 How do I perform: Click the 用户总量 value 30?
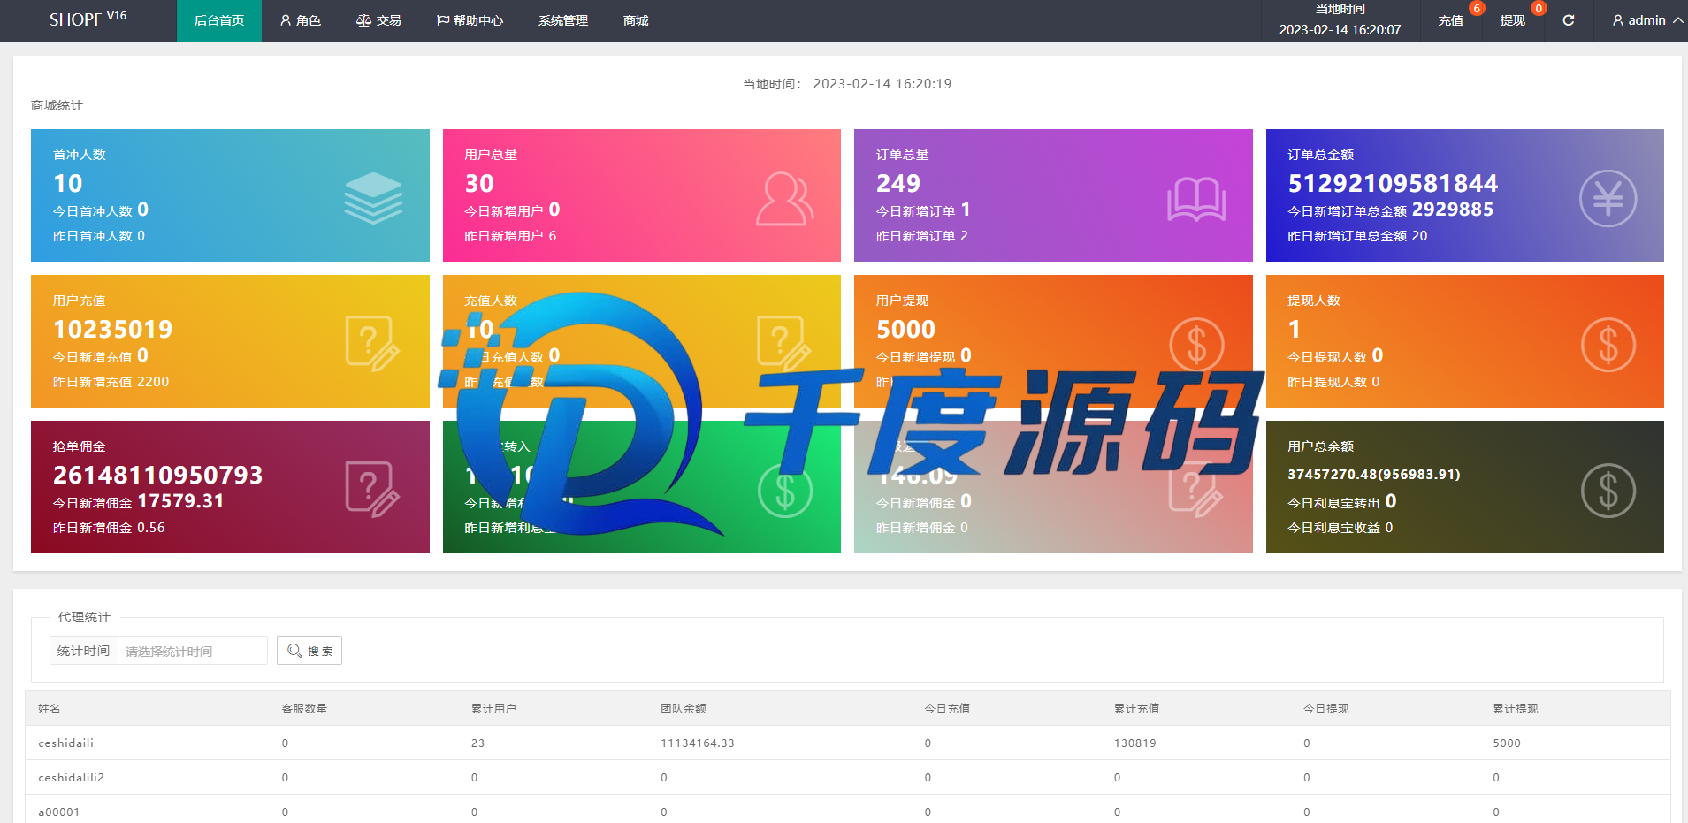(x=479, y=183)
